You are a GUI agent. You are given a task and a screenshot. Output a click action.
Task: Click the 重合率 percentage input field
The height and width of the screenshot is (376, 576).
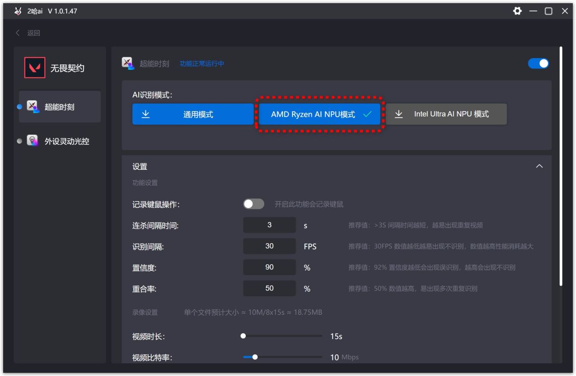click(270, 289)
